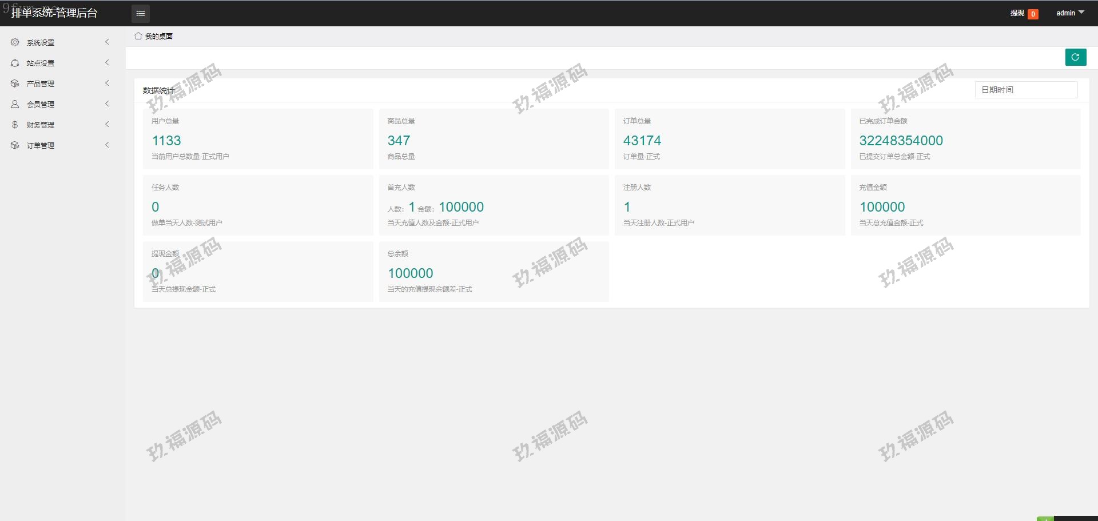This screenshot has height=521, width=1098.
Task: Click the cube icon beside 产品管理
Action: click(15, 83)
